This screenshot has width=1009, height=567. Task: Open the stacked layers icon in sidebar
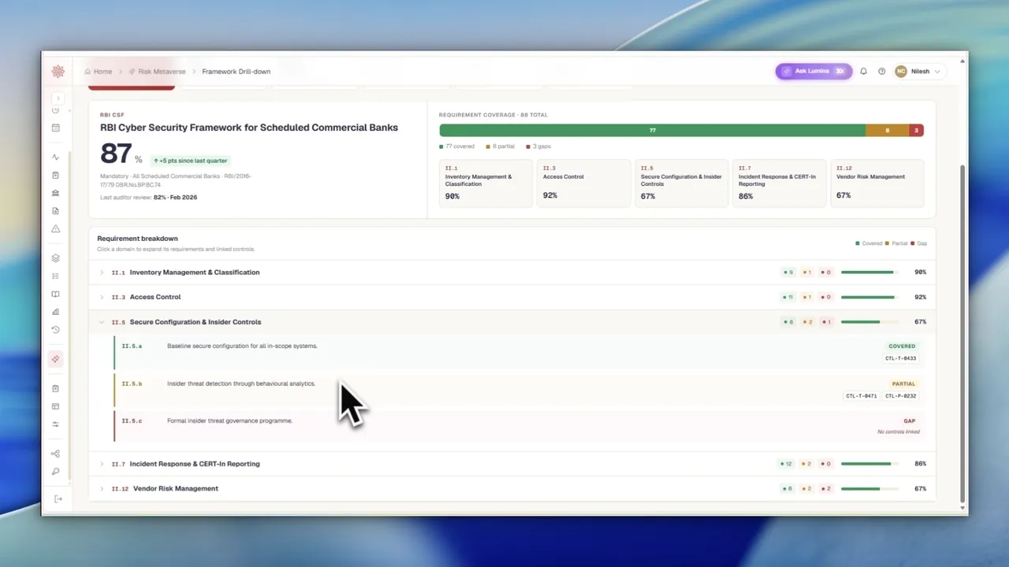55,258
